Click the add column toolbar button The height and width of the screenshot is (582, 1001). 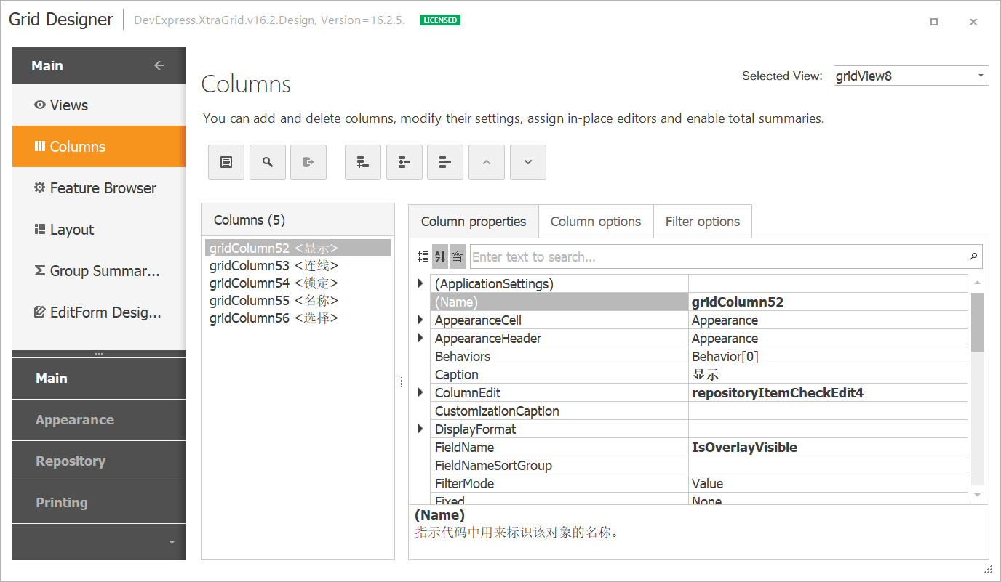point(363,162)
